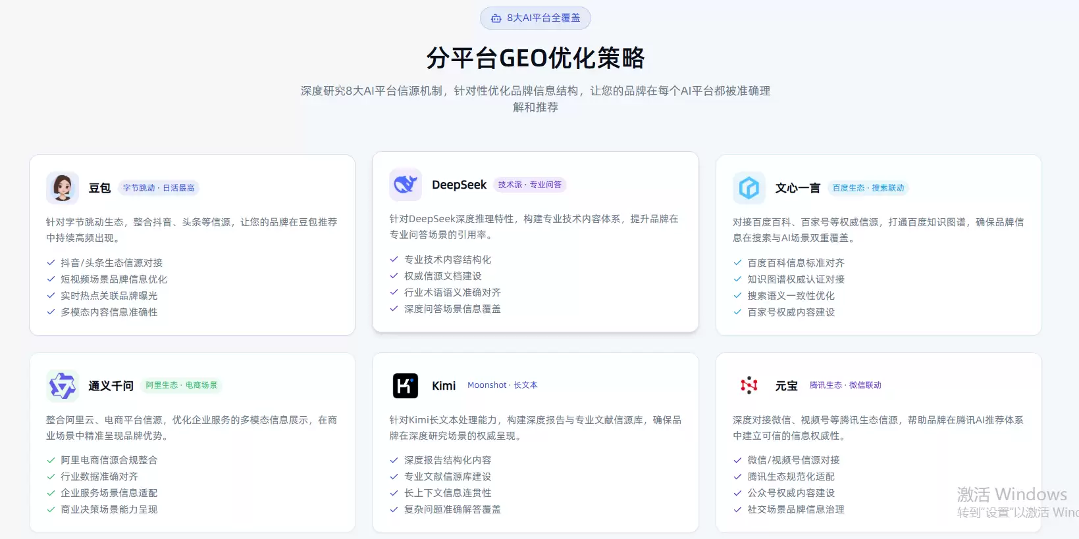This screenshot has width=1079, height=539.
Task: Click the 短视频场景品牌信息优化 item
Action: pos(107,279)
